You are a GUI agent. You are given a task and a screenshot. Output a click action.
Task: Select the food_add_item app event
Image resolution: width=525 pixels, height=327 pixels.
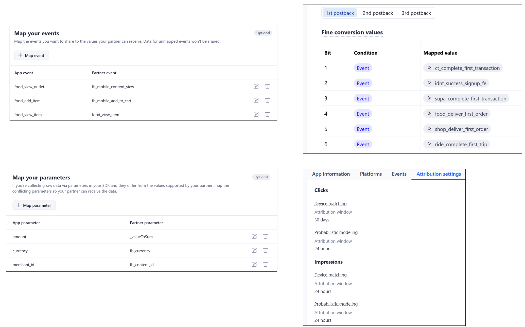pyautogui.click(x=27, y=101)
